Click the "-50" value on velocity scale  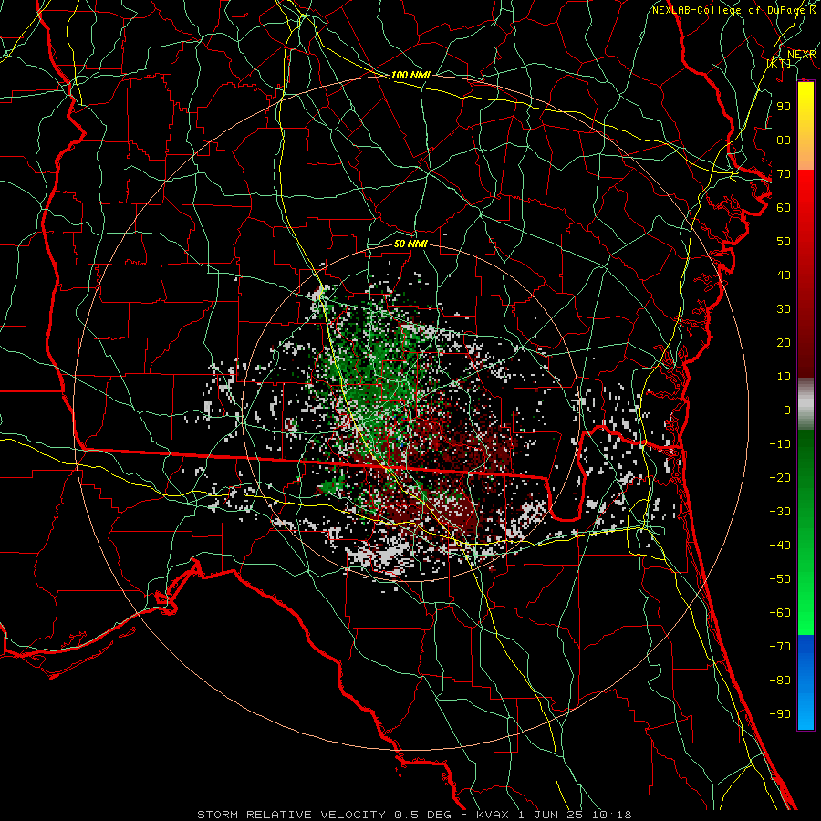click(780, 579)
